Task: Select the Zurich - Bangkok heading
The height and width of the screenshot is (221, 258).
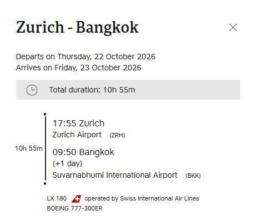Action: [77, 27]
